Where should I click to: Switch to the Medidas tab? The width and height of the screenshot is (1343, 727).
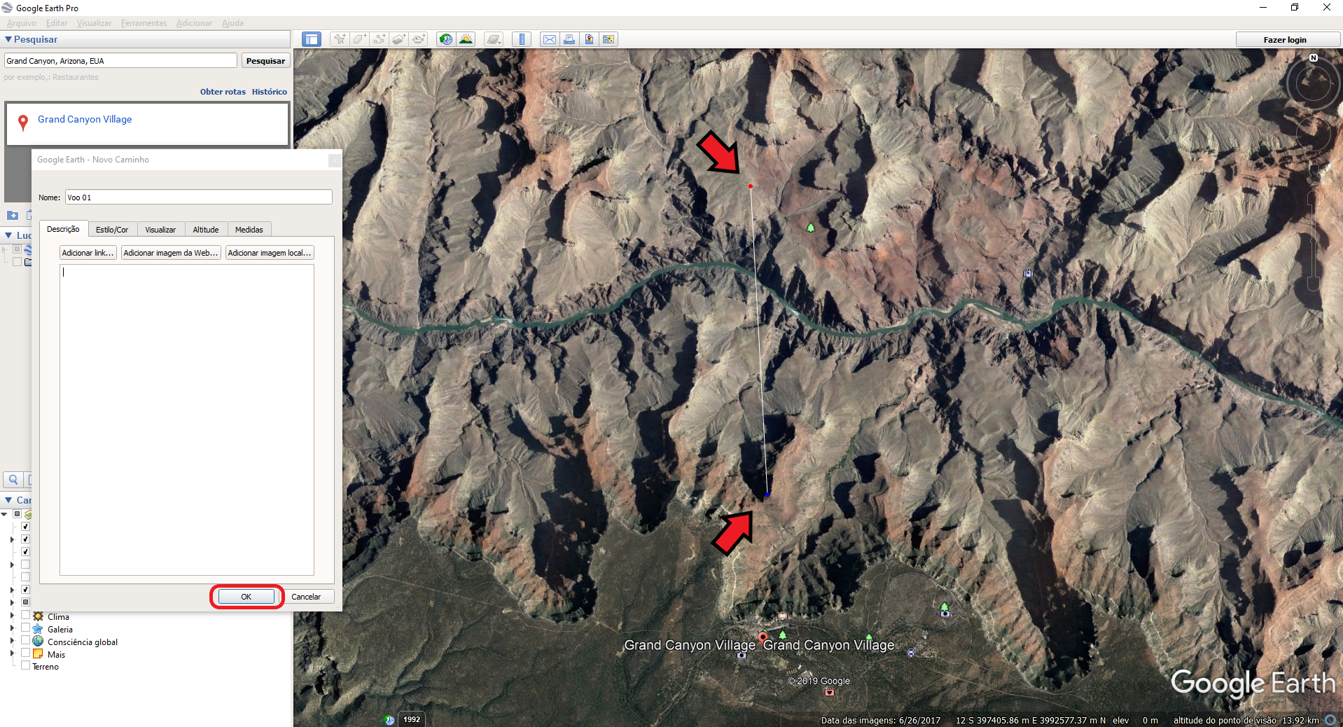(x=249, y=230)
